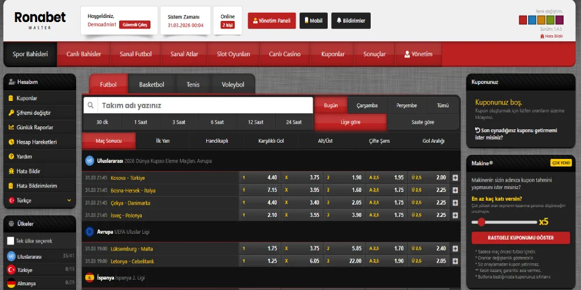The width and height of the screenshot is (581, 290).
Task: Click the user icon in Hesabım header
Action: [x=12, y=82]
